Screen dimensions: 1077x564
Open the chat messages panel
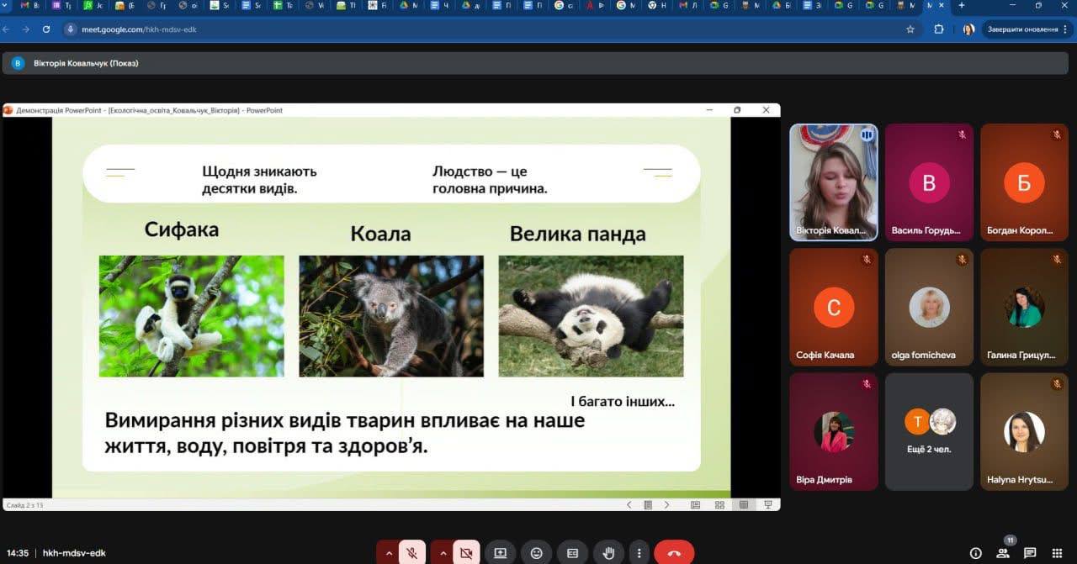(x=1030, y=553)
